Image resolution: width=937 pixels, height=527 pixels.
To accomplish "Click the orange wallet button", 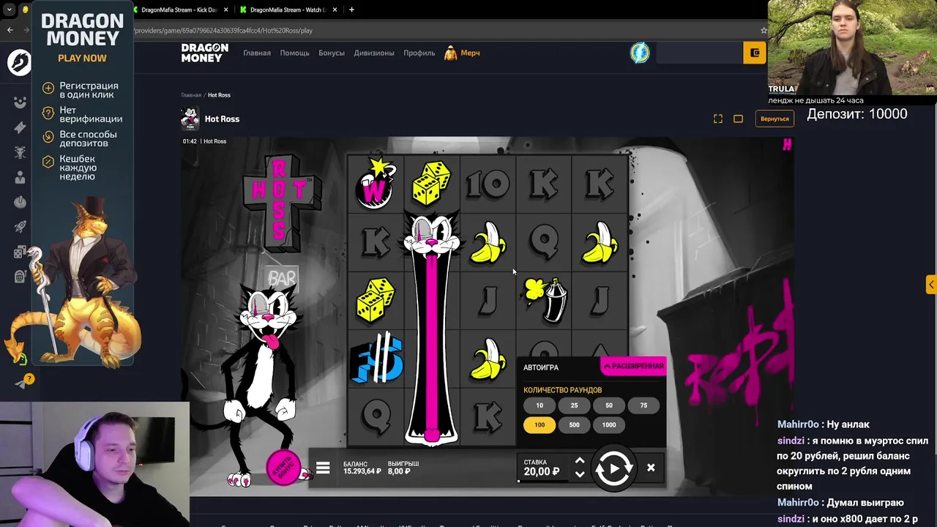I will click(755, 53).
